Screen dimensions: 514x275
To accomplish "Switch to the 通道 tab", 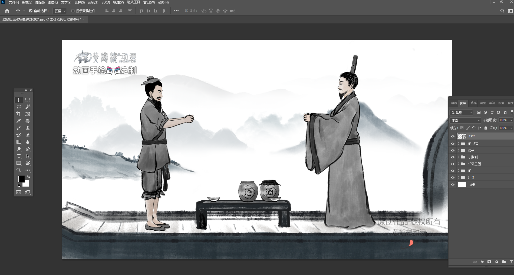I will 454,103.
